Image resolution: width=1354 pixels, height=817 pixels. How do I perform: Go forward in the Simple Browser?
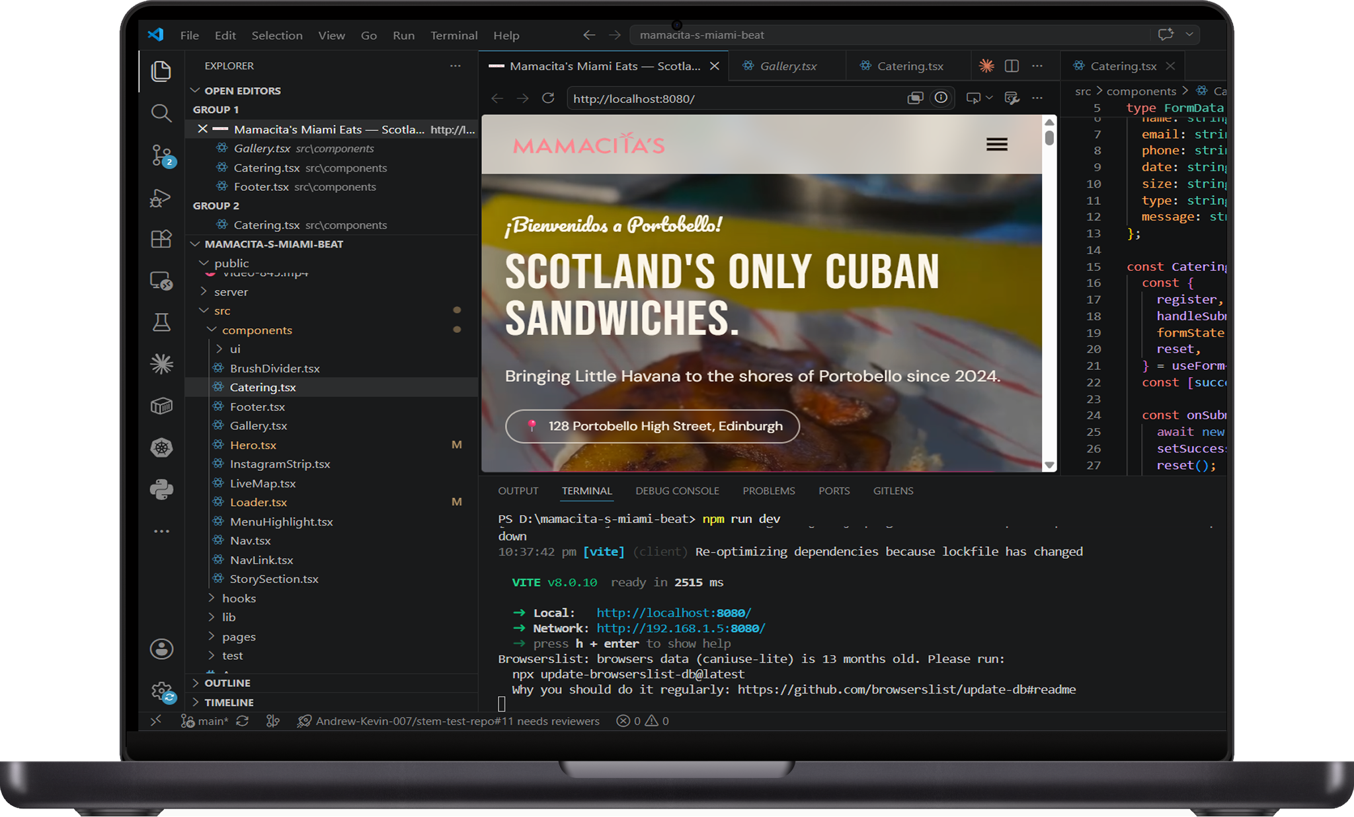pyautogui.click(x=523, y=98)
